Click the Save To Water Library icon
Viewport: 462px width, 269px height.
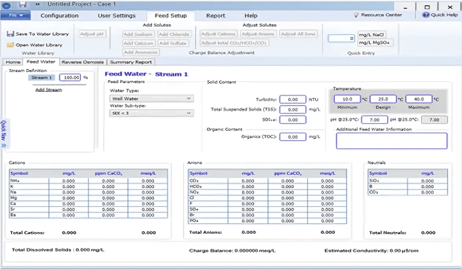click(x=10, y=34)
